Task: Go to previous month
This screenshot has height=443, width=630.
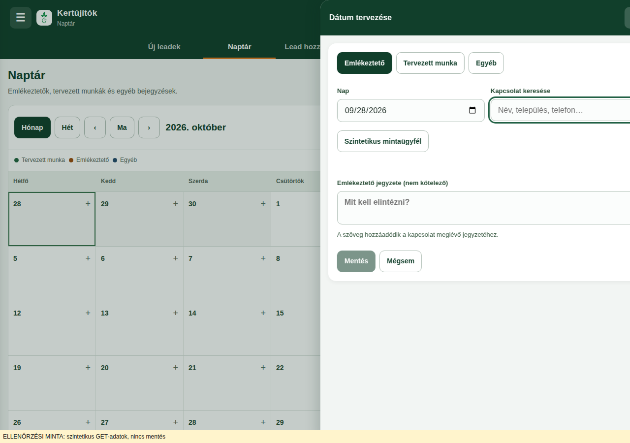Action: pyautogui.click(x=95, y=127)
